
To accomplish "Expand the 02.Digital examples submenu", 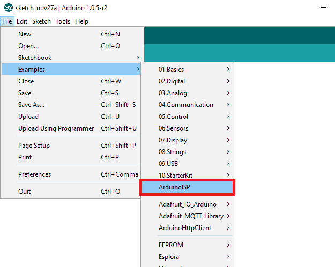I will (x=188, y=81).
